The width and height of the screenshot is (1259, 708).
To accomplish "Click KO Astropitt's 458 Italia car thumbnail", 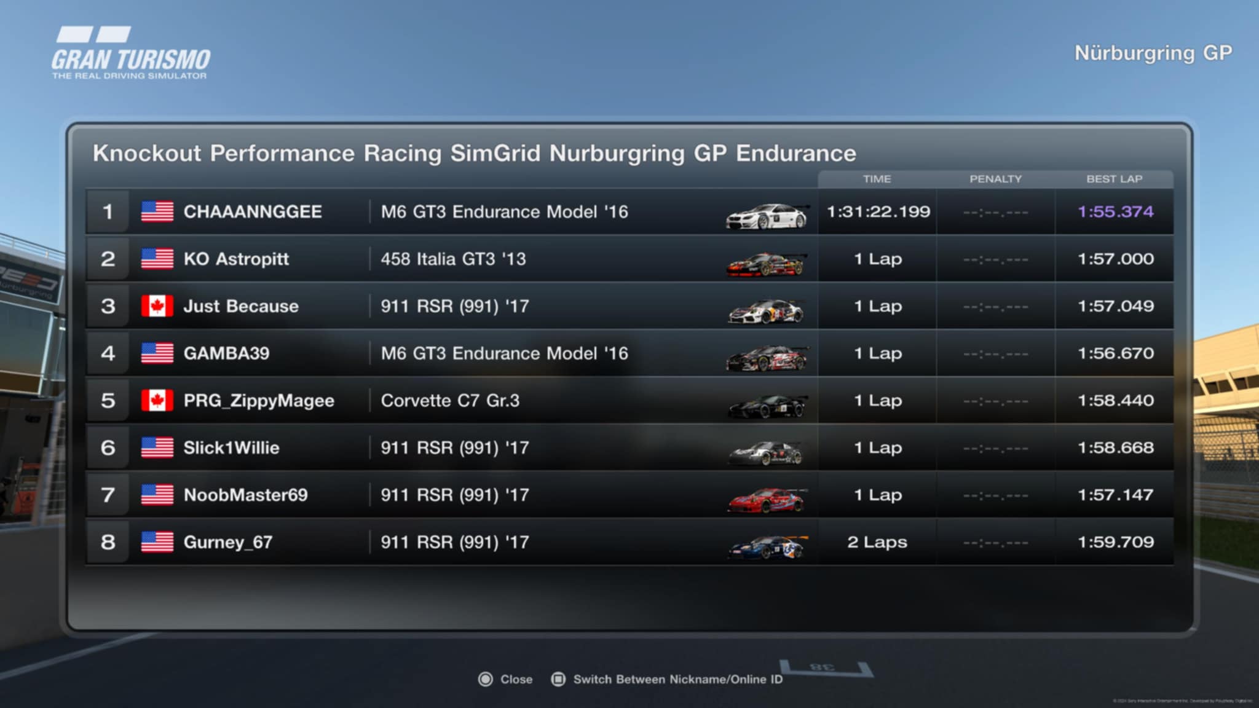I will tap(767, 264).
